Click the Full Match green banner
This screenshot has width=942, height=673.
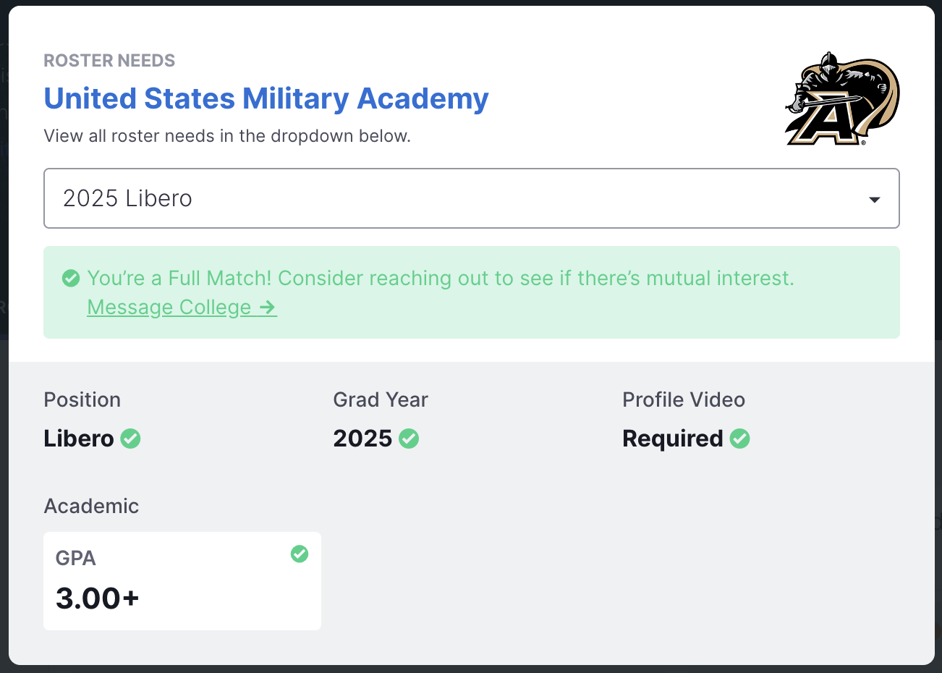[x=472, y=292]
